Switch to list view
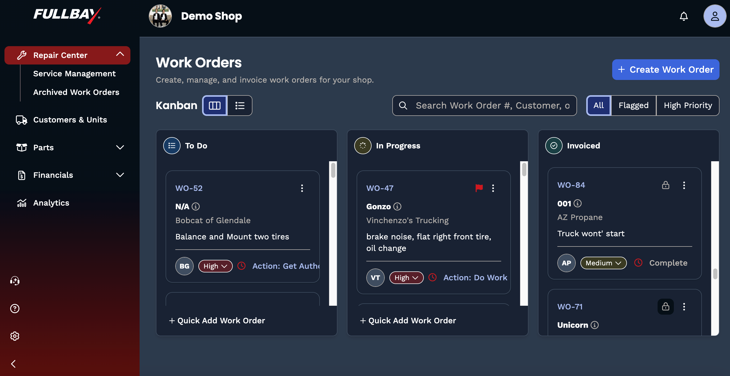Image resolution: width=730 pixels, height=376 pixels. 240,106
